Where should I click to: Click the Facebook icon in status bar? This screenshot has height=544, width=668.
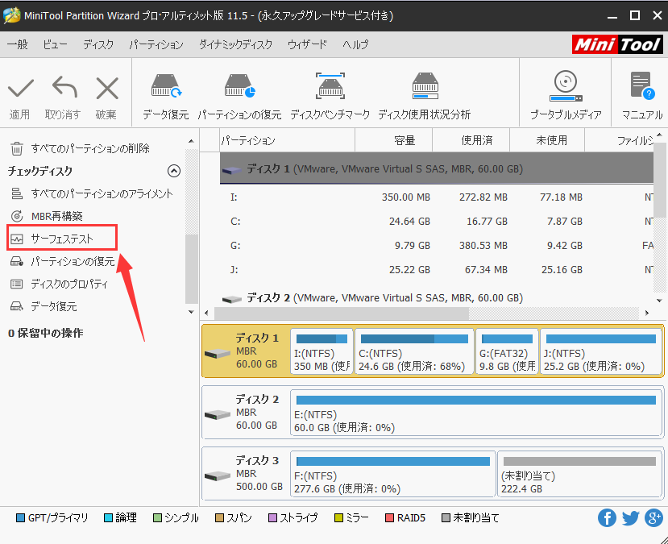point(607,517)
